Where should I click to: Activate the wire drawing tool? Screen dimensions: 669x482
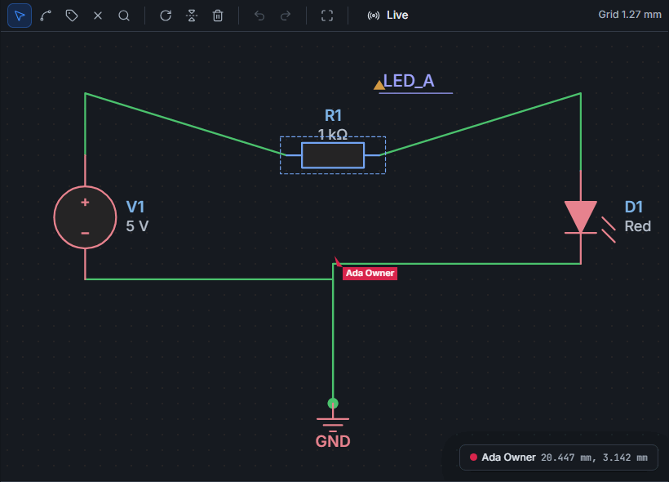[x=46, y=16]
